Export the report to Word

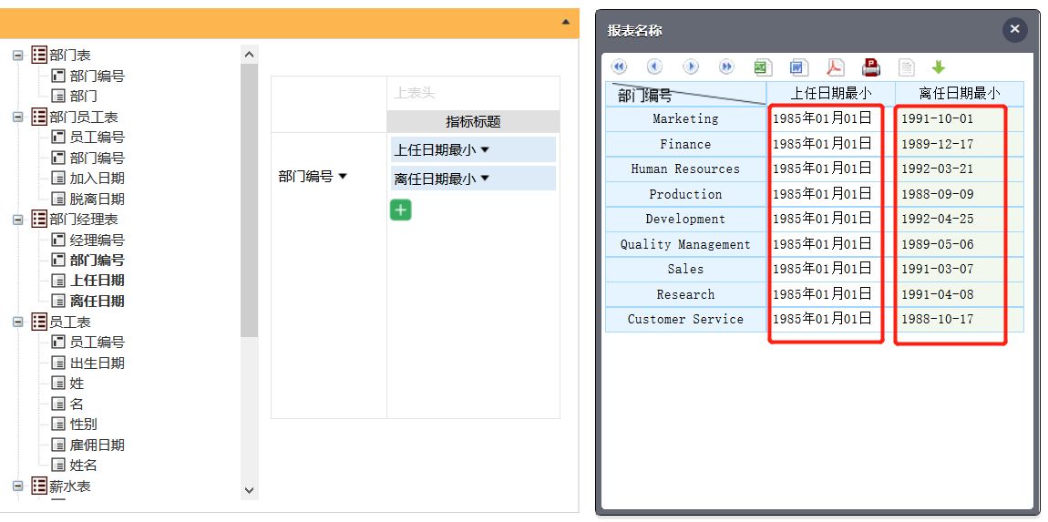click(798, 67)
